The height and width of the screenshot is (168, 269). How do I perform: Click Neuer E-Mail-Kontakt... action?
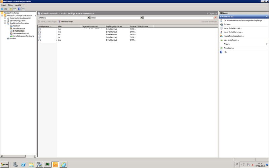(233, 28)
